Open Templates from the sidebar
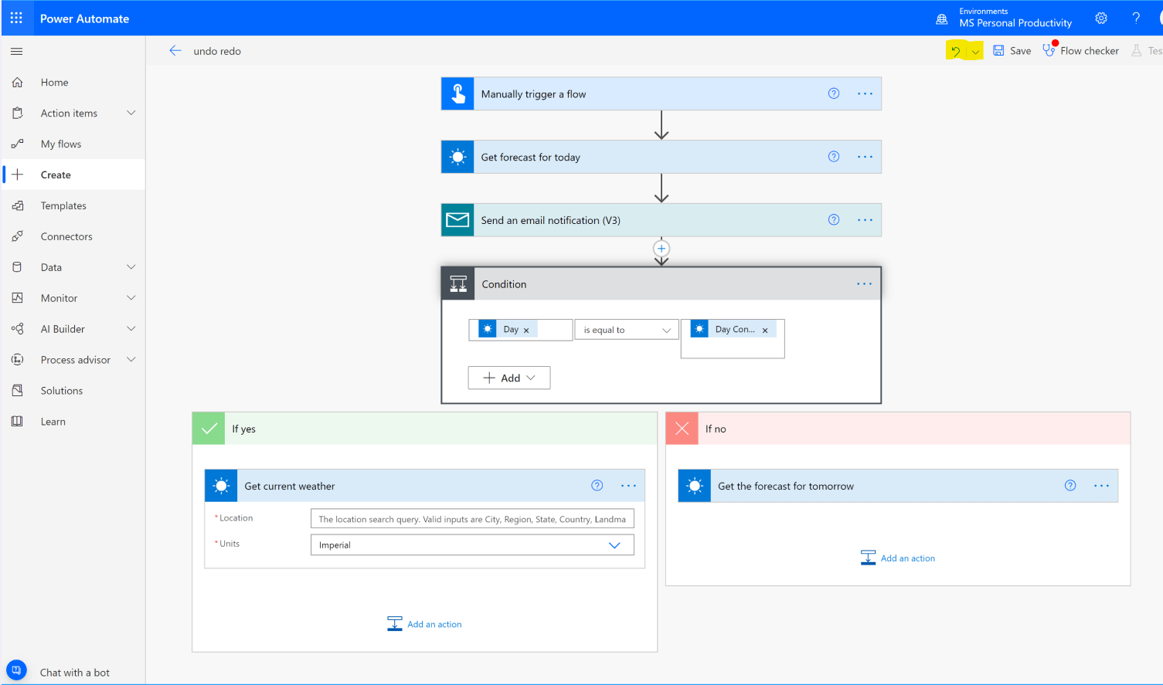The width and height of the screenshot is (1163, 685). pyautogui.click(x=63, y=206)
